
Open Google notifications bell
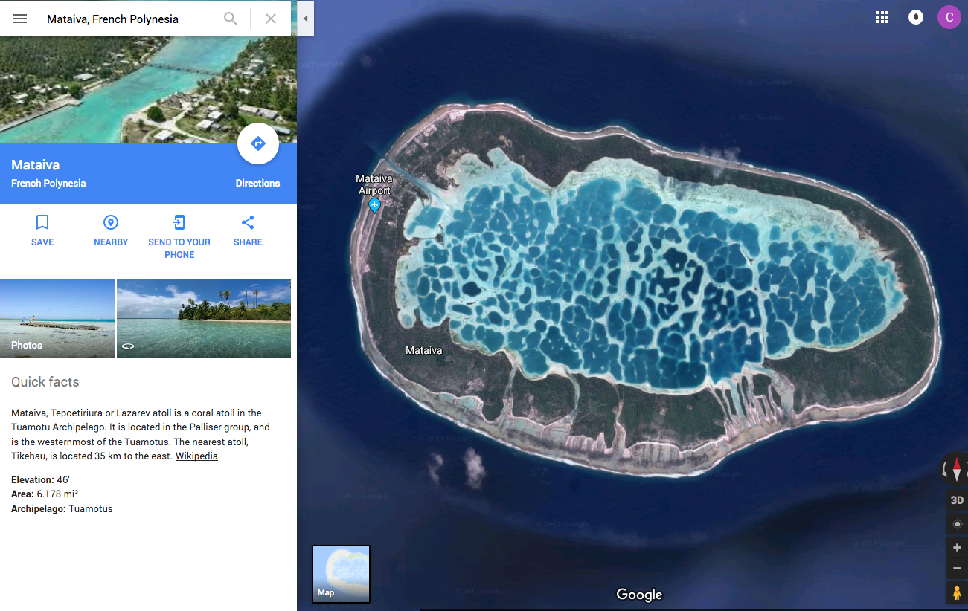(x=916, y=18)
